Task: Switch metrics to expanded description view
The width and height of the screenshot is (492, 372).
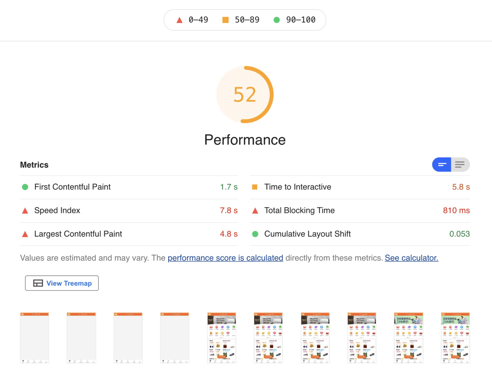Action: click(x=460, y=164)
